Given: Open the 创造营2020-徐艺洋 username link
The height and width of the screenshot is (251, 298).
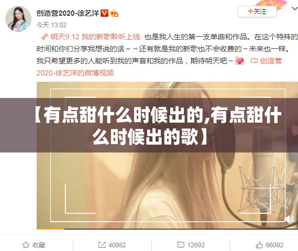Looking at the screenshot, I should pyautogui.click(x=68, y=13).
